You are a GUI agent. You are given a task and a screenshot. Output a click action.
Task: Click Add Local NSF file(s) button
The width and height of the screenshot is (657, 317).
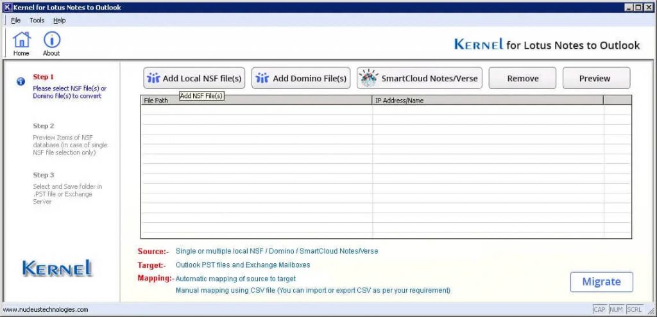[x=194, y=78]
